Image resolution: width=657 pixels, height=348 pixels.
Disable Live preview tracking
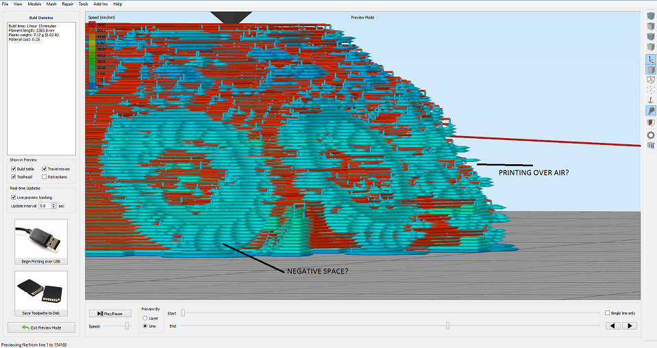tap(14, 197)
